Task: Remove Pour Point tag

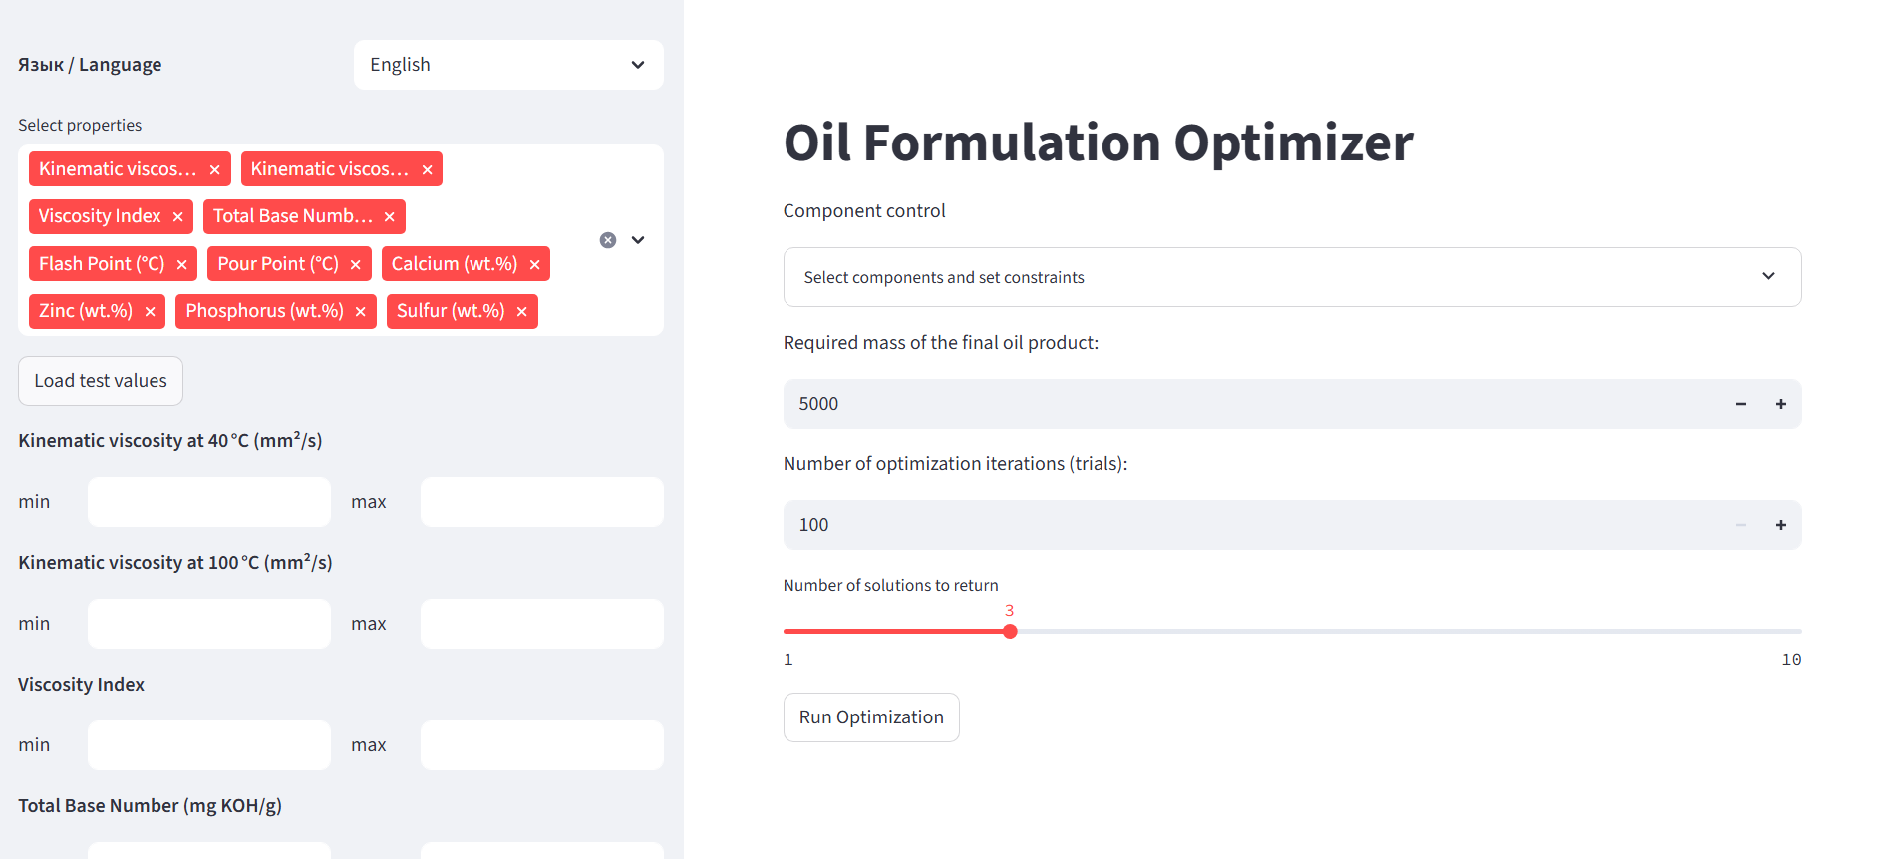Action: coord(355,265)
